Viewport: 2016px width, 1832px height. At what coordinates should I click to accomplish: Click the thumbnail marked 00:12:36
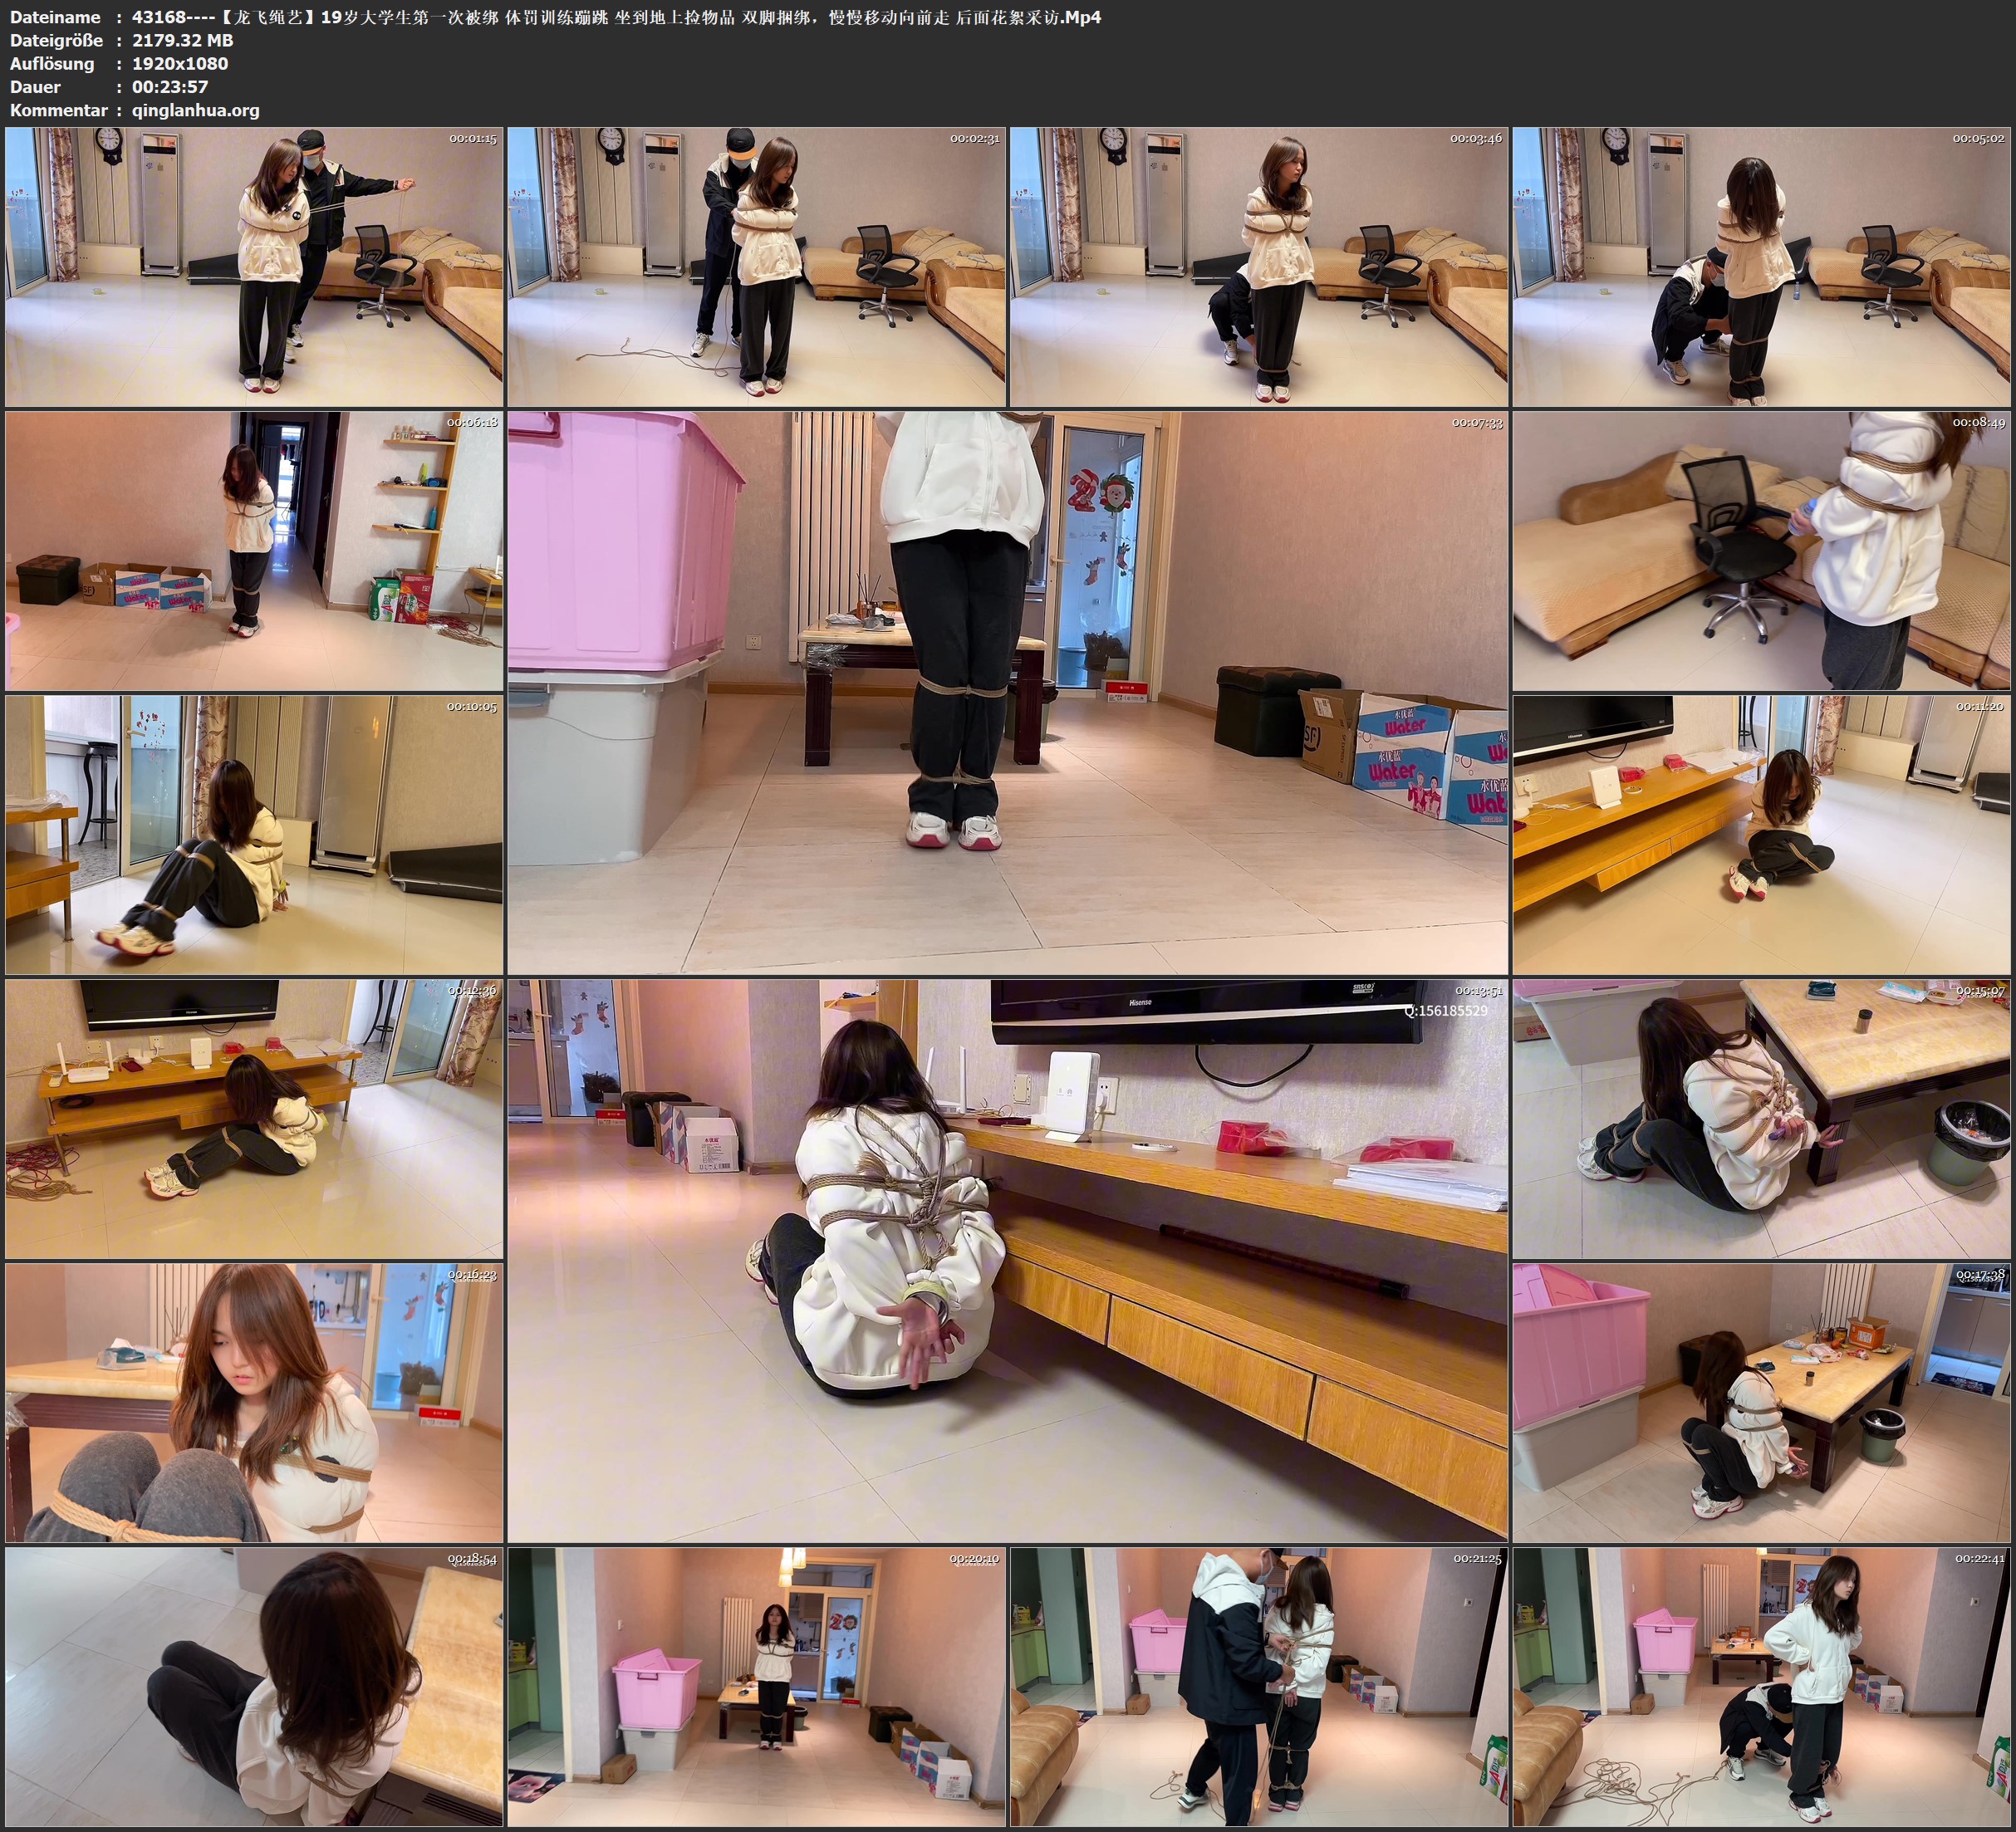(x=254, y=1119)
